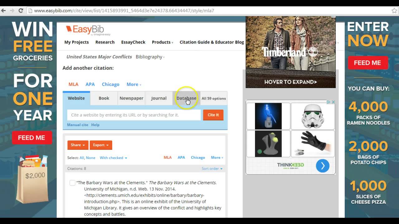Click the Timberland ad banner
Screen dimensions: 399x224
pos(291,52)
